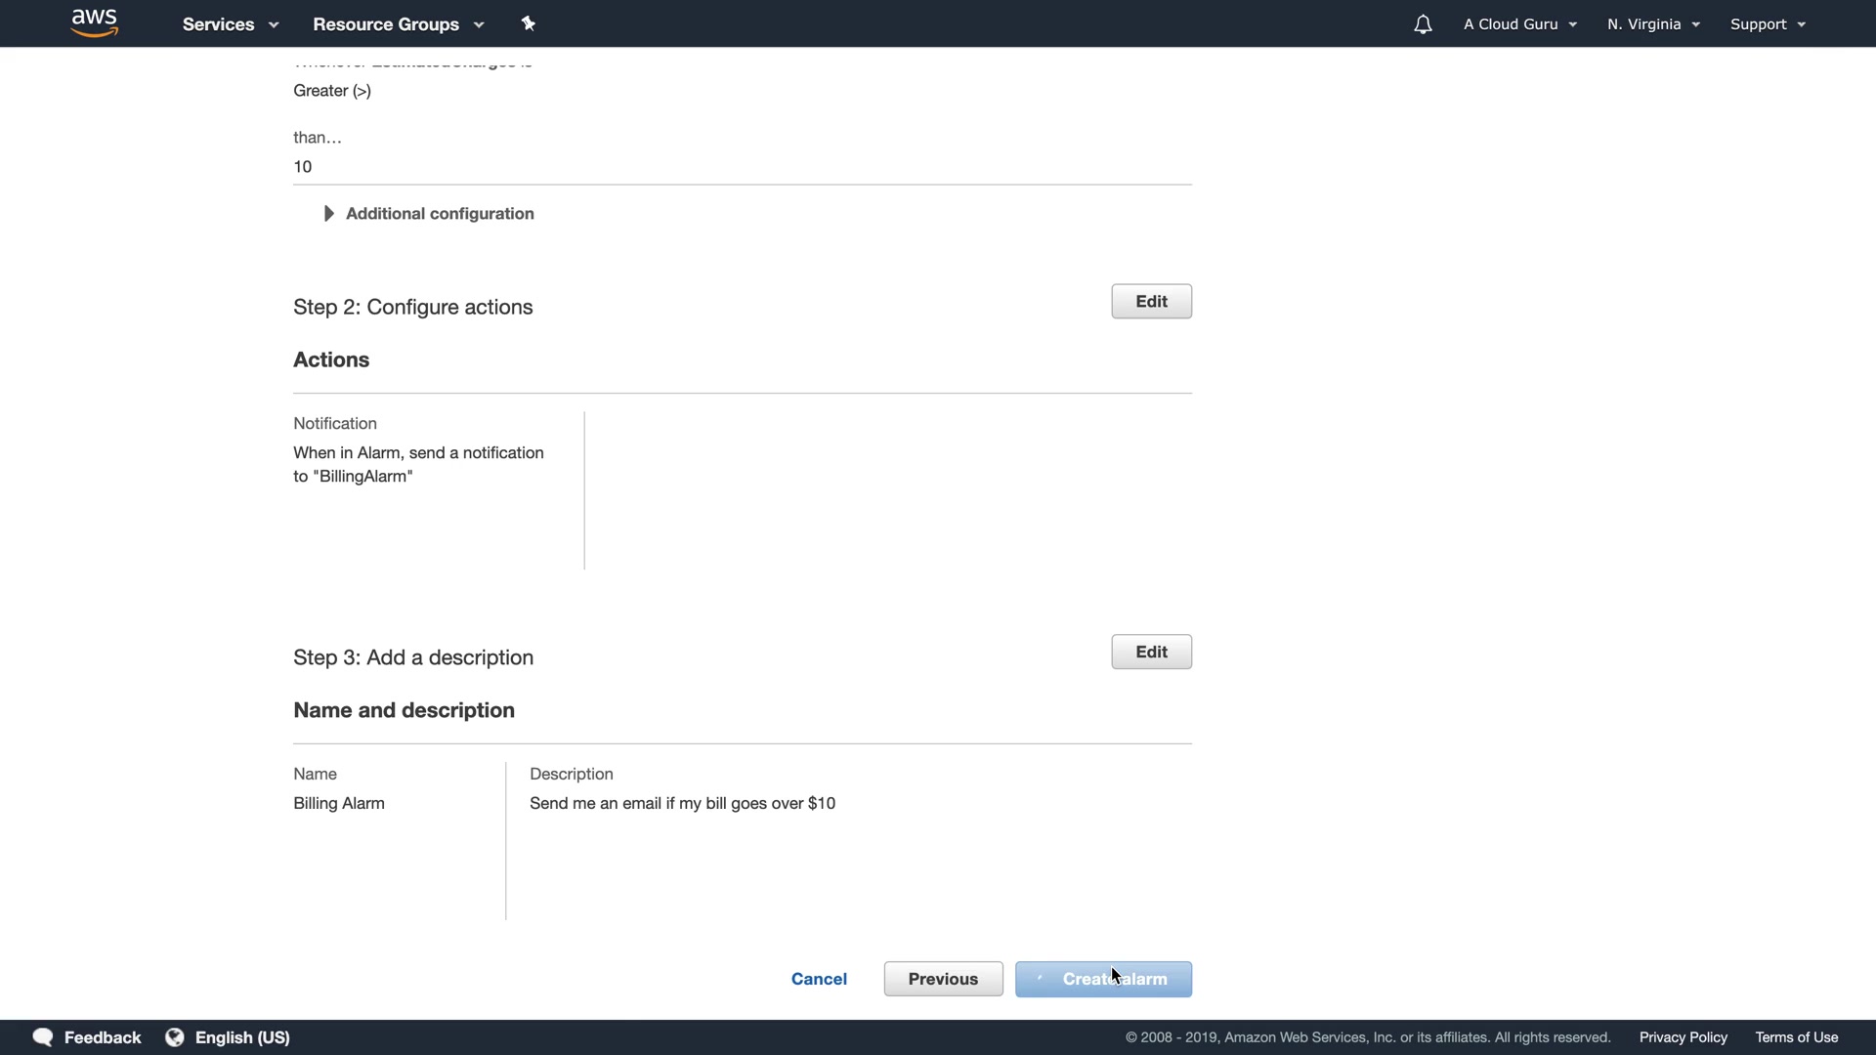
Task: Go back with the Previous button
Action: click(x=943, y=980)
